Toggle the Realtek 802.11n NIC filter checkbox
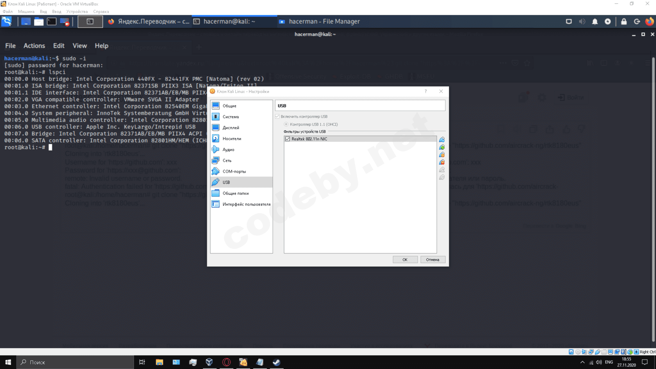This screenshot has width=656, height=369. tap(287, 139)
